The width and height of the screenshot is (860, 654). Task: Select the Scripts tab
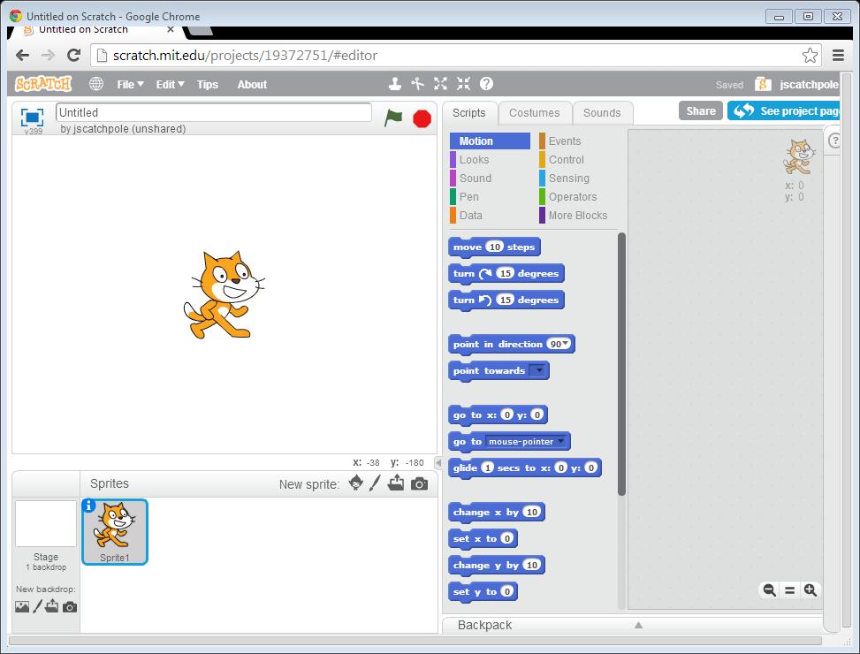[469, 113]
